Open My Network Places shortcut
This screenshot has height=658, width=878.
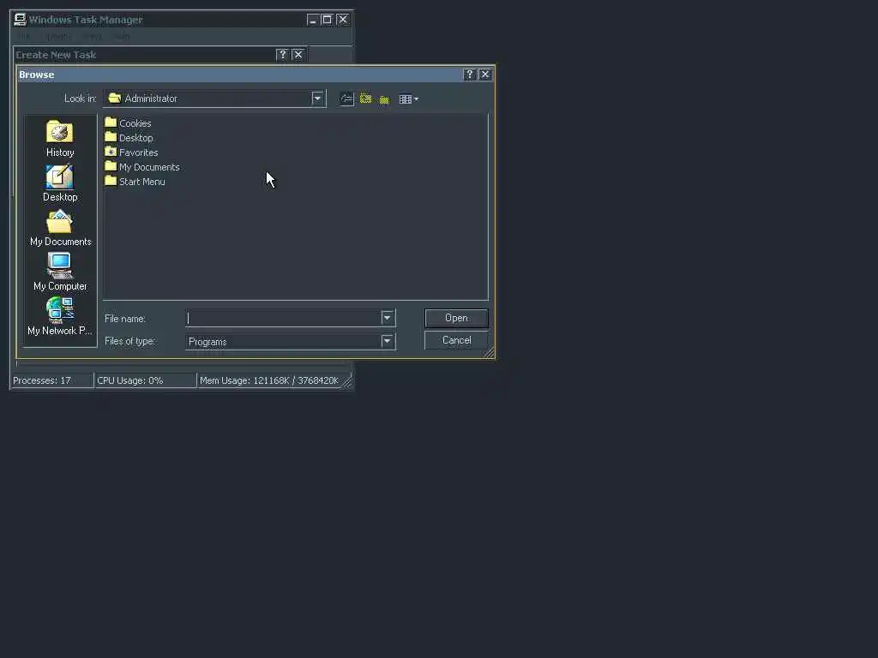pyautogui.click(x=60, y=317)
